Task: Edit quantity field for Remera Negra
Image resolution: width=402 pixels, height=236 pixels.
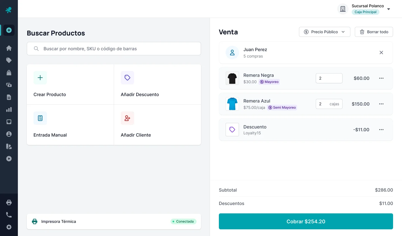Action: 329,78
